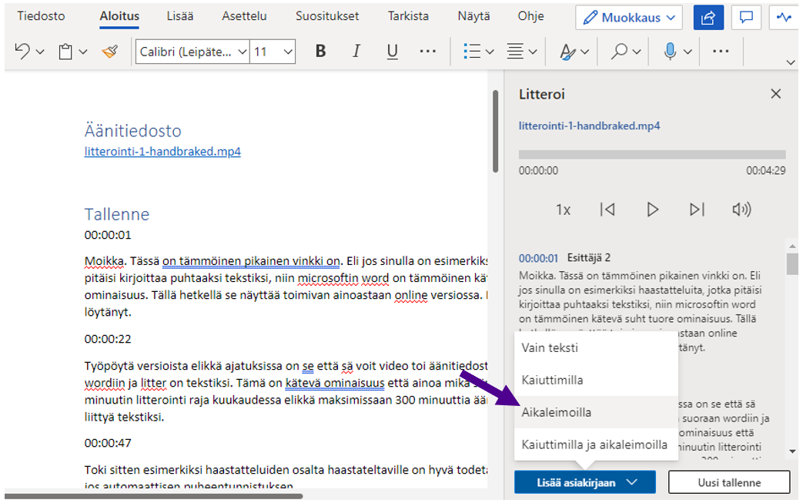
Task: Open litterointi-1-handbraked.mp4 link in document
Action: [162, 152]
